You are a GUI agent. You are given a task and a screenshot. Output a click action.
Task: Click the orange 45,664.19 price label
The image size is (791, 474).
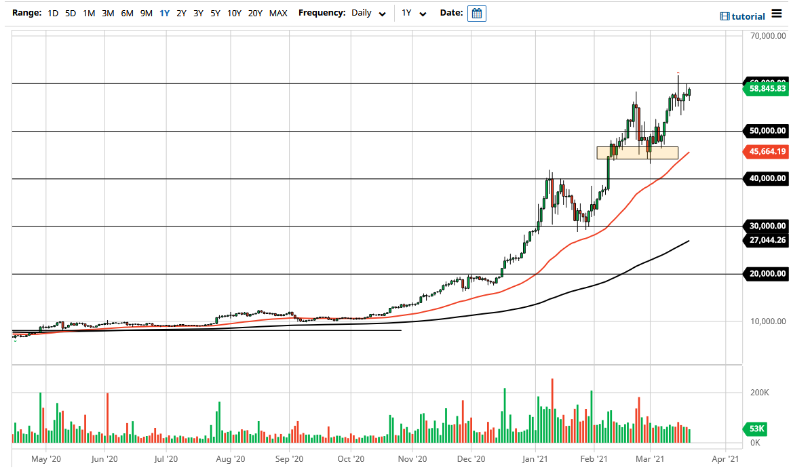tap(765, 152)
